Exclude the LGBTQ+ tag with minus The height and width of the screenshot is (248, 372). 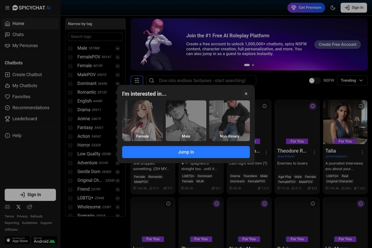117,198
